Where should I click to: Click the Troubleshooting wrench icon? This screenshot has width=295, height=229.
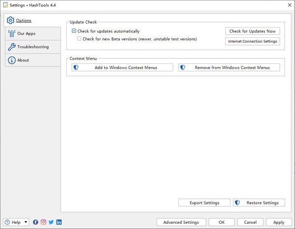(x=11, y=47)
